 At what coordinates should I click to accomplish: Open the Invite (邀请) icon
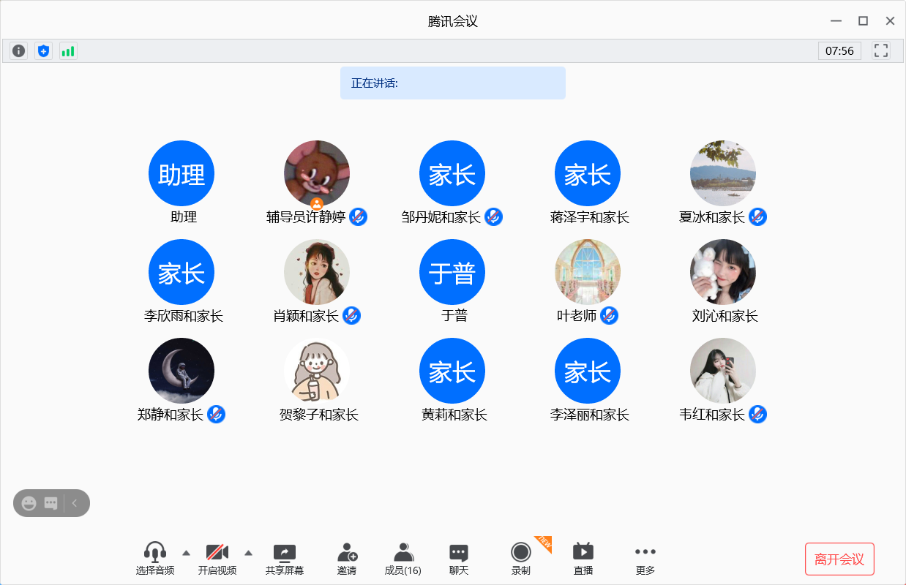pyautogui.click(x=347, y=559)
